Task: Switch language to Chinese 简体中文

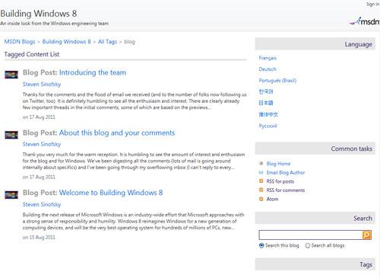Action: 268,114
